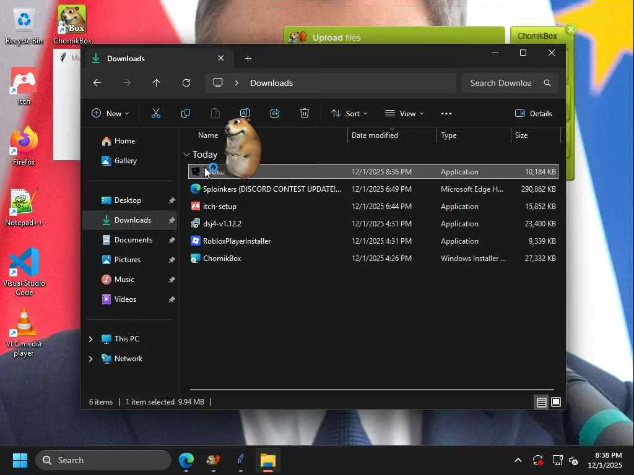
Task: Click the Cut scissors icon
Action: (x=155, y=114)
